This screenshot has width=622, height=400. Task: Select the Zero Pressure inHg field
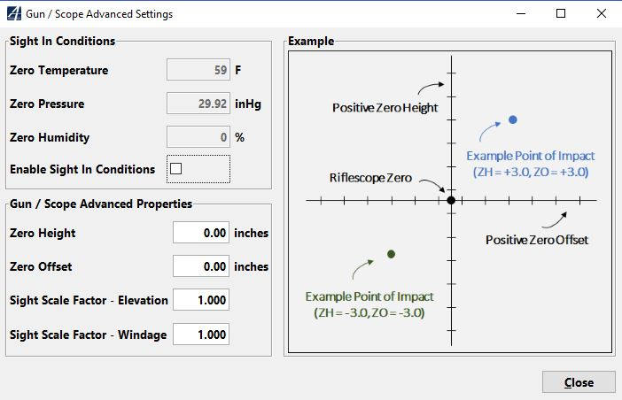[198, 104]
